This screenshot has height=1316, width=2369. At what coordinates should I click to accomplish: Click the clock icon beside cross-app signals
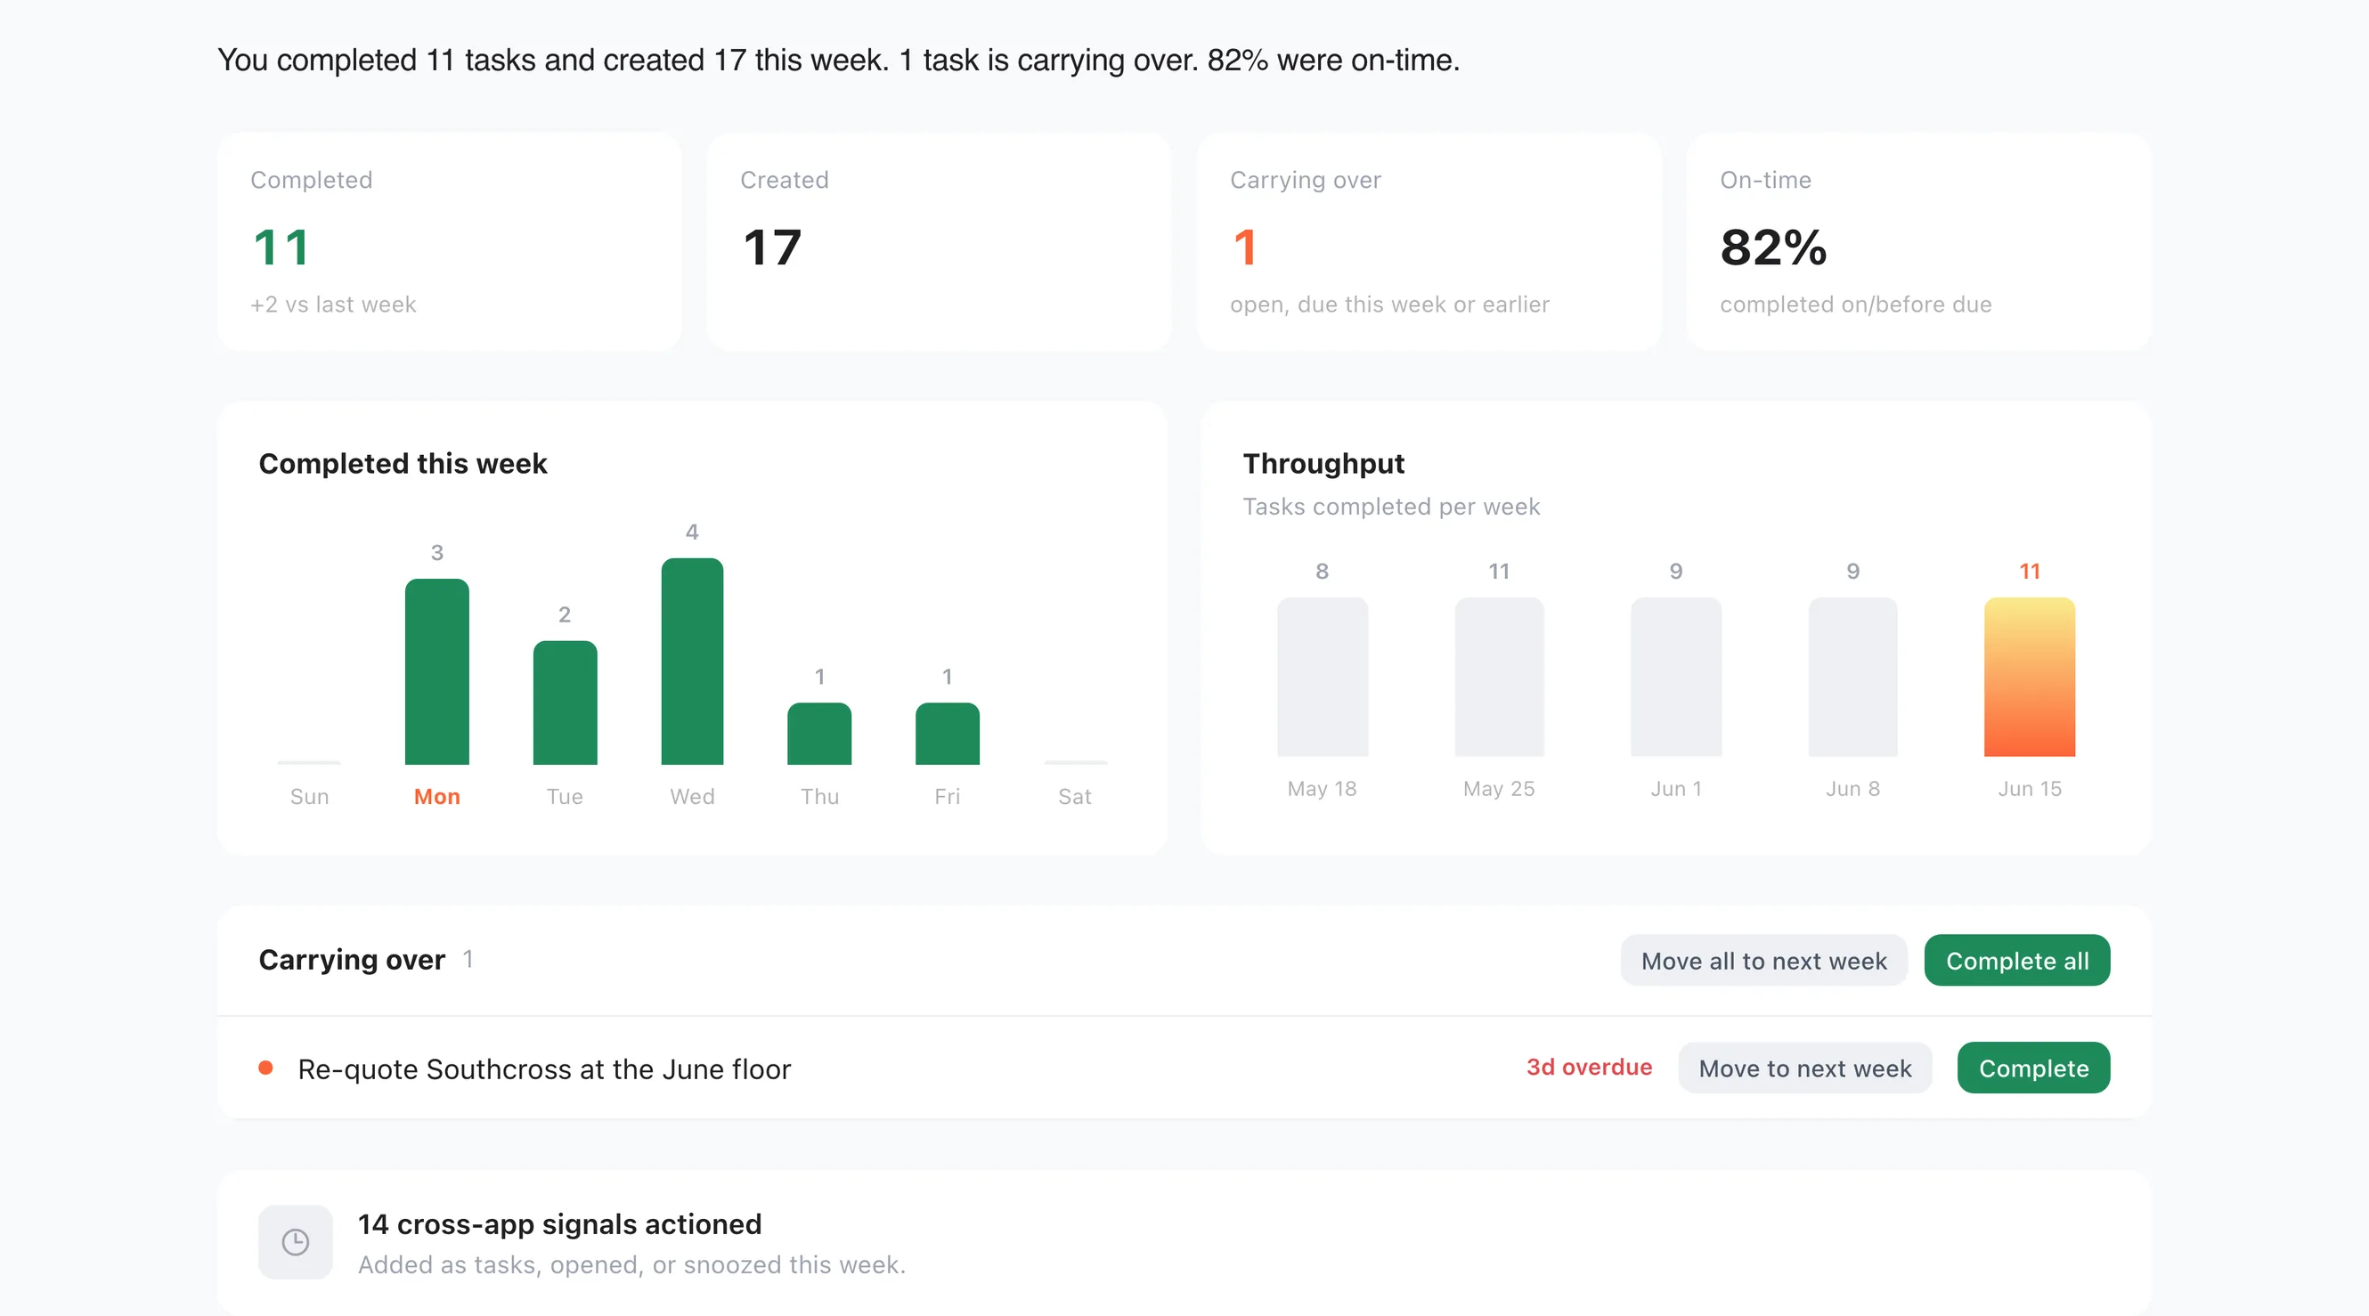[295, 1241]
